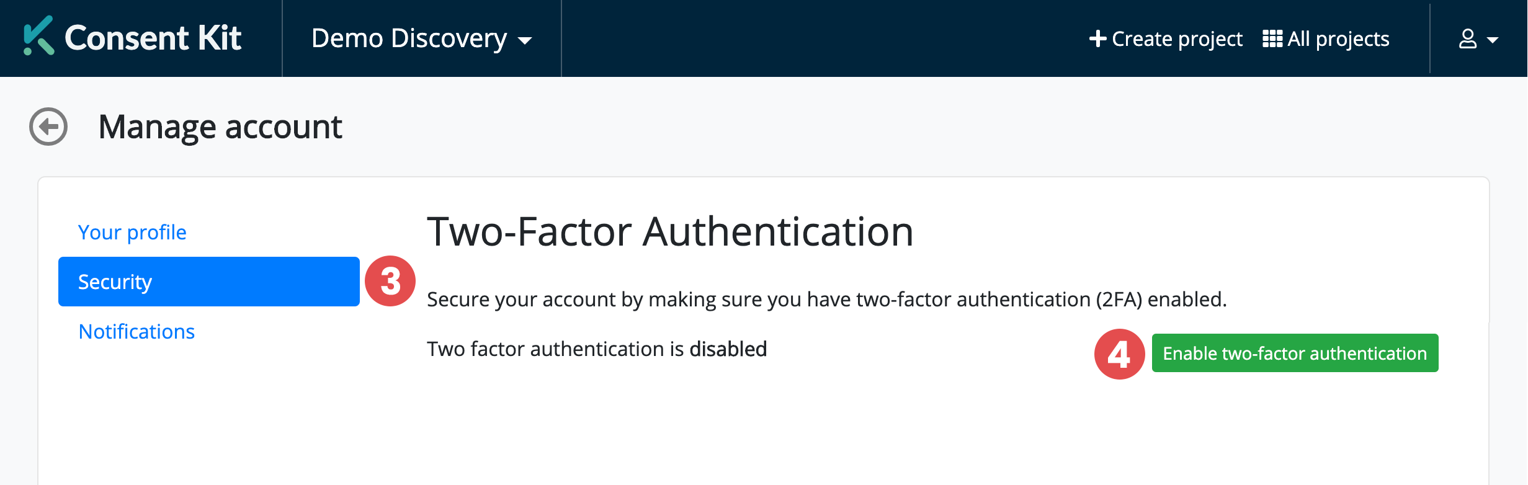Click the Two-Factor Authentication heading
Image resolution: width=1528 pixels, height=485 pixels.
tap(670, 232)
